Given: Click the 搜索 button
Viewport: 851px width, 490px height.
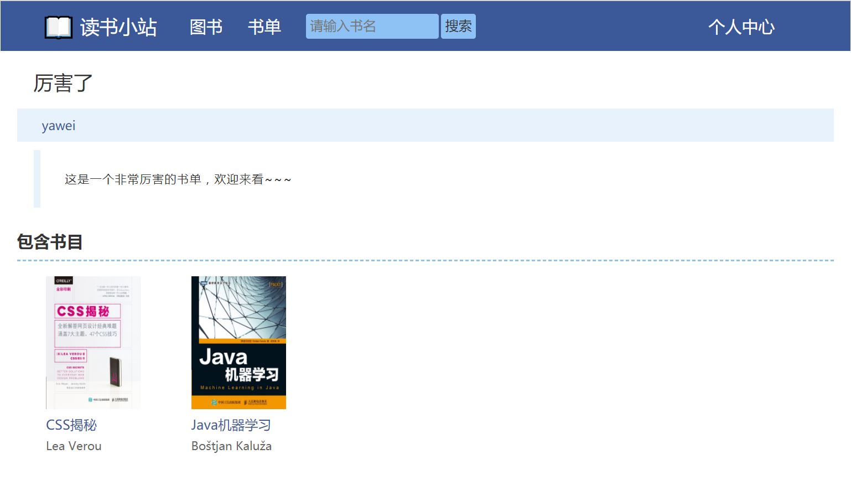Looking at the screenshot, I should tap(458, 26).
